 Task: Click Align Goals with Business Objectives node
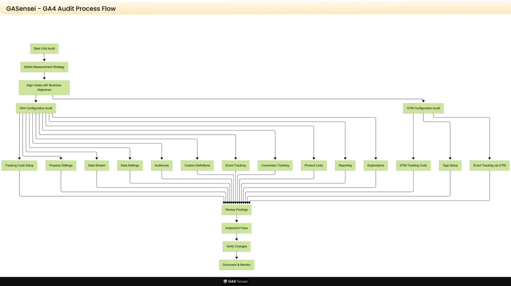pos(44,88)
